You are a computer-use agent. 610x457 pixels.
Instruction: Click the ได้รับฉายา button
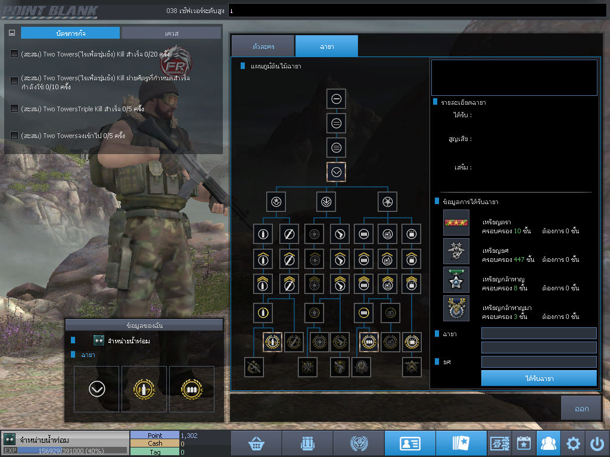pos(539,378)
